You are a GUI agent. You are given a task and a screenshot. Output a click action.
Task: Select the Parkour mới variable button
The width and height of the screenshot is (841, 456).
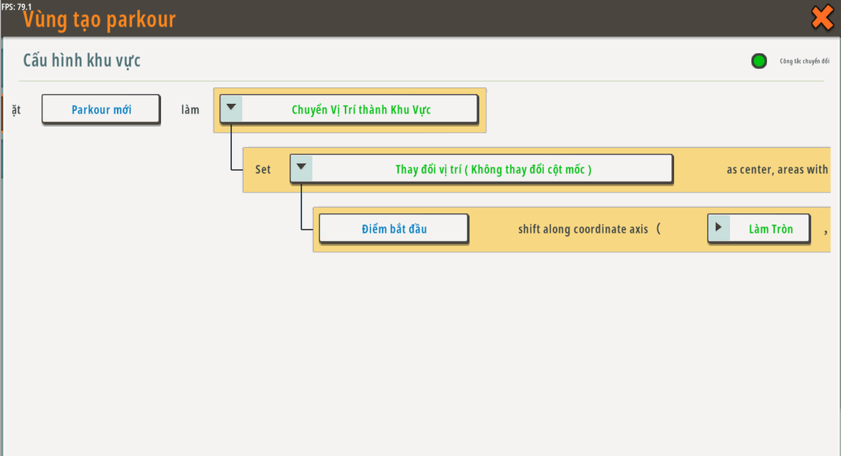[101, 110]
